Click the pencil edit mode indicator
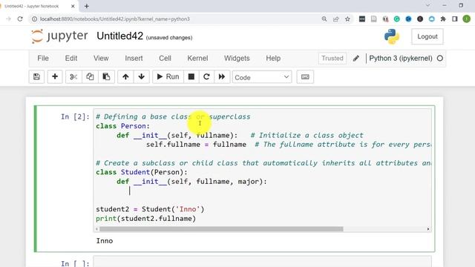 [356, 59]
